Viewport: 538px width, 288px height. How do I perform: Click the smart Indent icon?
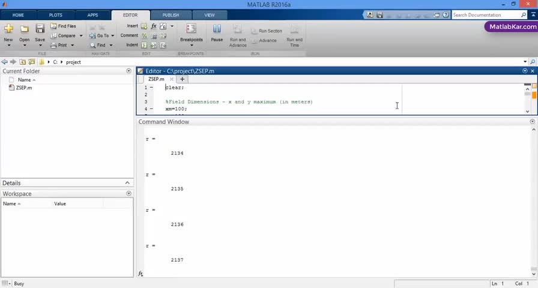pos(144,45)
